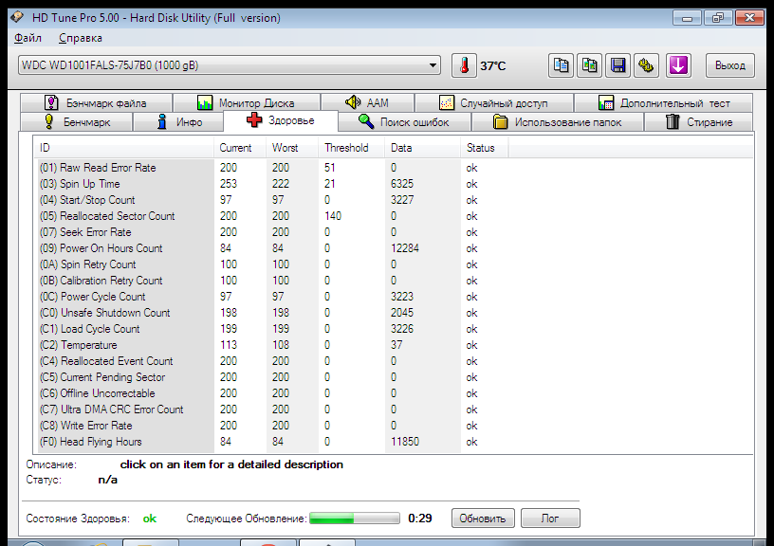Click the 0:29 update countdown timer
Viewport: 774px width, 546px height.
pyautogui.click(x=420, y=519)
